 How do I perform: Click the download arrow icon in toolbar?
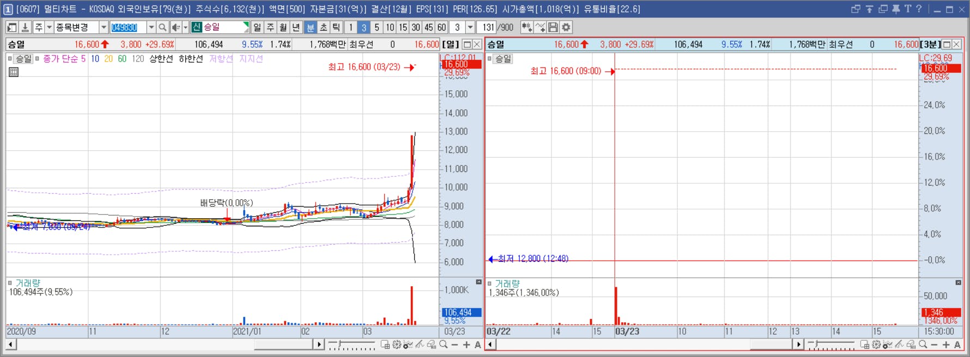click(x=25, y=27)
